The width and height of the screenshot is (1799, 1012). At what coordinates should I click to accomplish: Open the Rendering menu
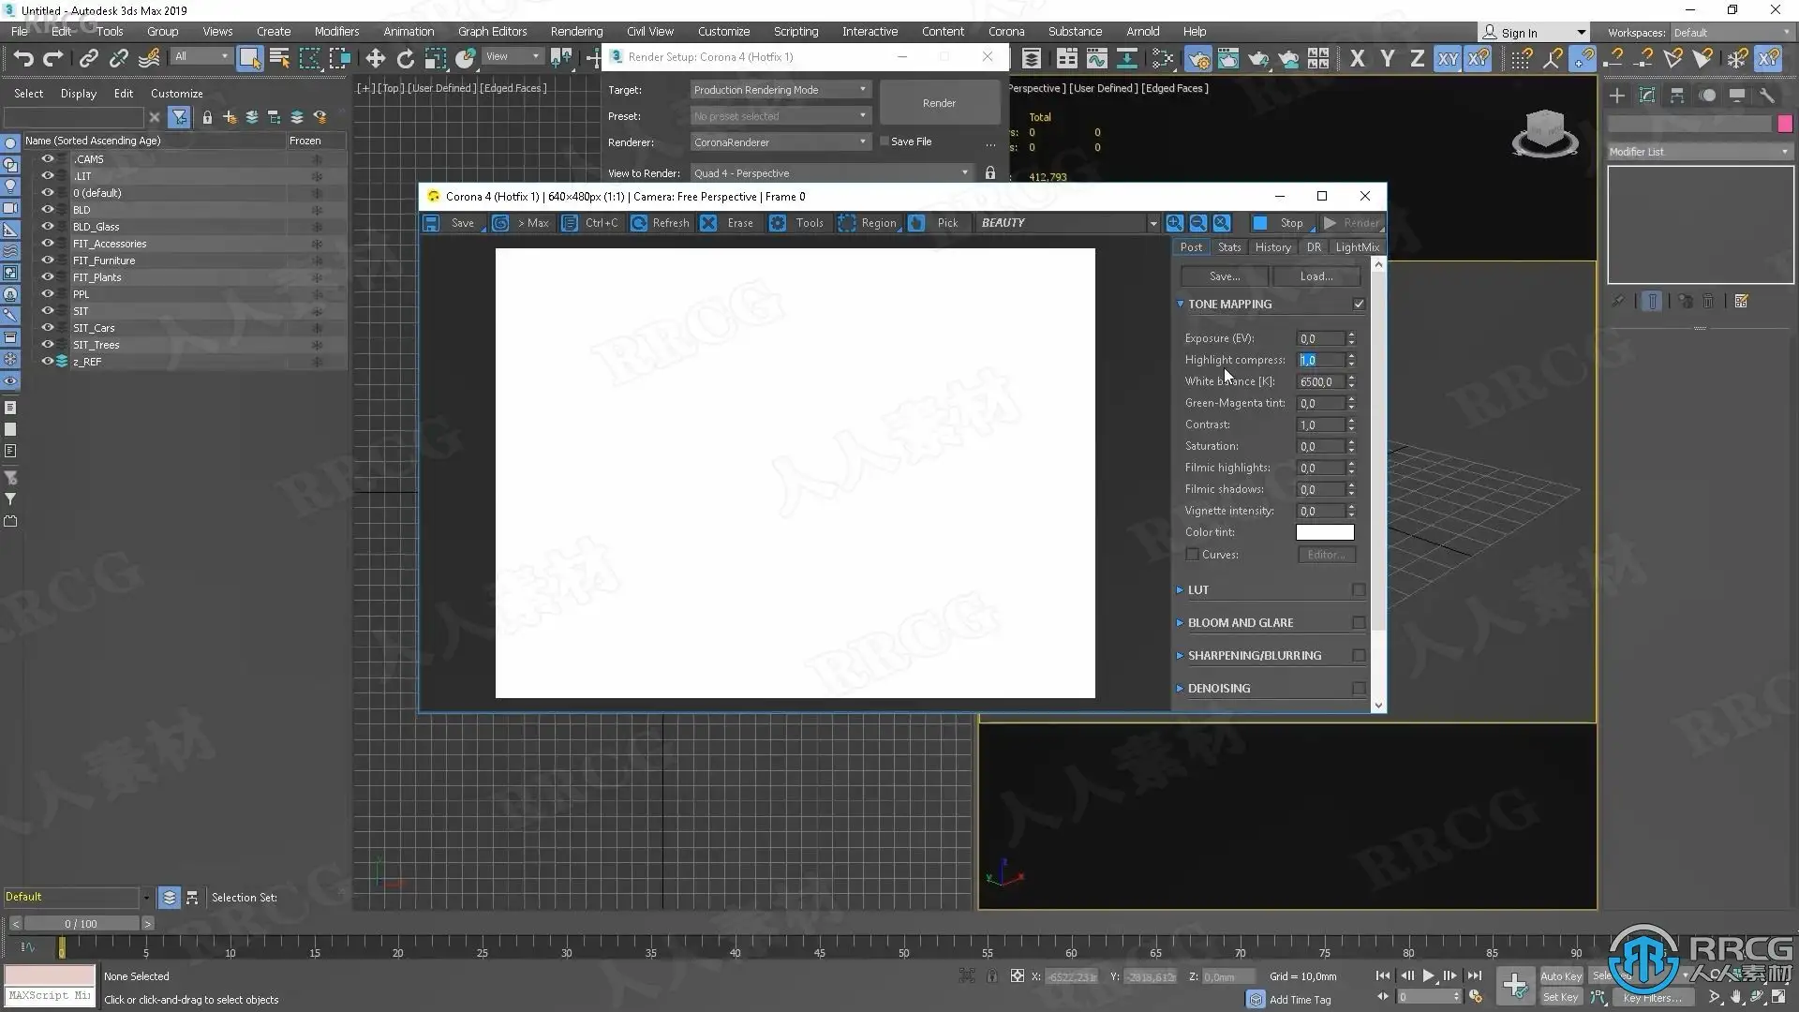[576, 31]
